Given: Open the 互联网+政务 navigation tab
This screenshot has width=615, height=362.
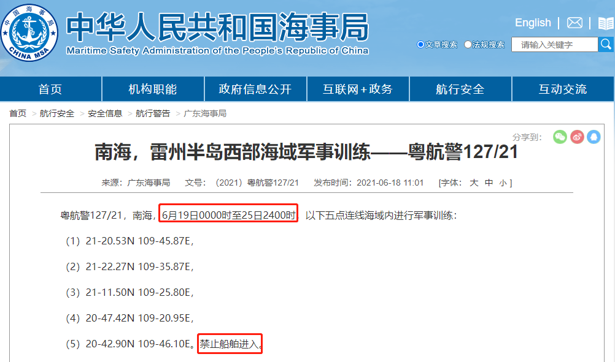Looking at the screenshot, I should pyautogui.click(x=358, y=89).
